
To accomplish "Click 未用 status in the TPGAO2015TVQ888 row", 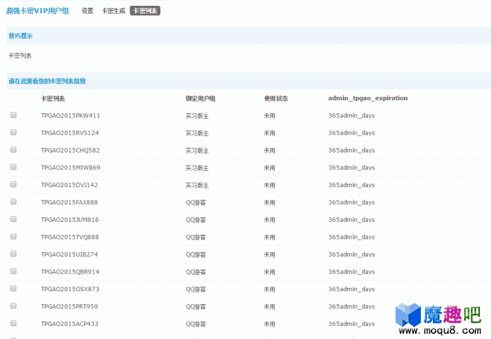I will coord(269,238).
